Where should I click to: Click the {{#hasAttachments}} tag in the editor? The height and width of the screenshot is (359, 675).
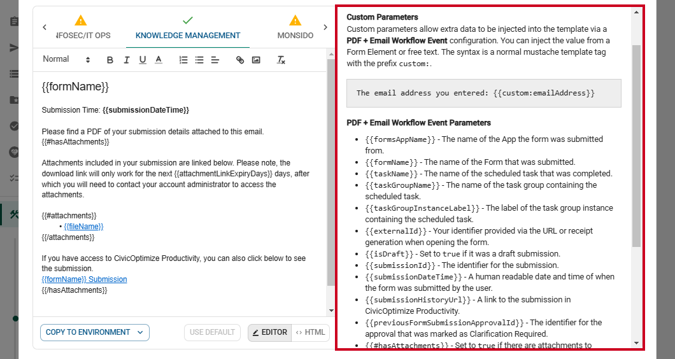(75, 142)
